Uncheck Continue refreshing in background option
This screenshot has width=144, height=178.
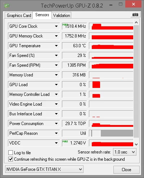click(10, 159)
